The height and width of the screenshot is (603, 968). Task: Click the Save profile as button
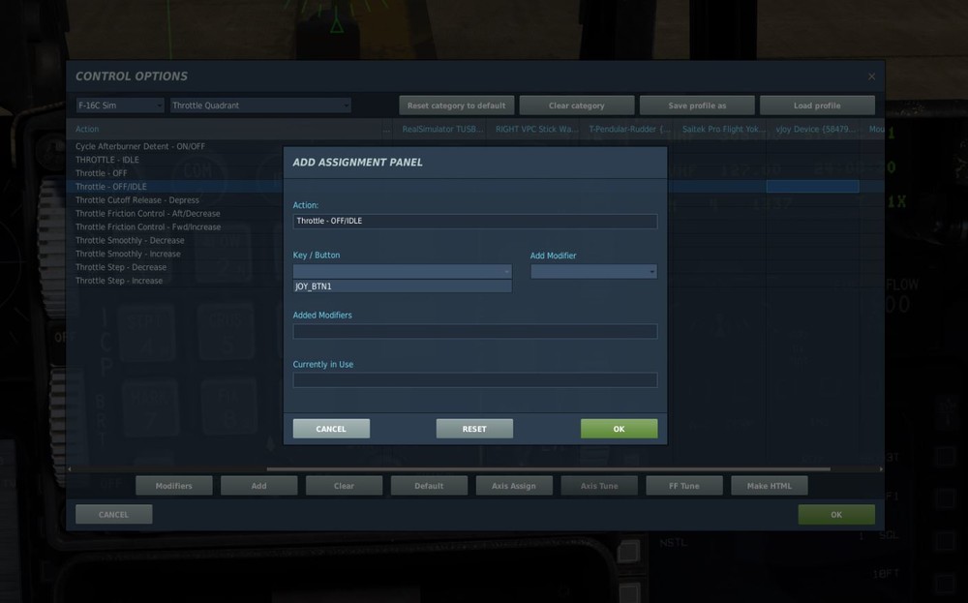[697, 106]
